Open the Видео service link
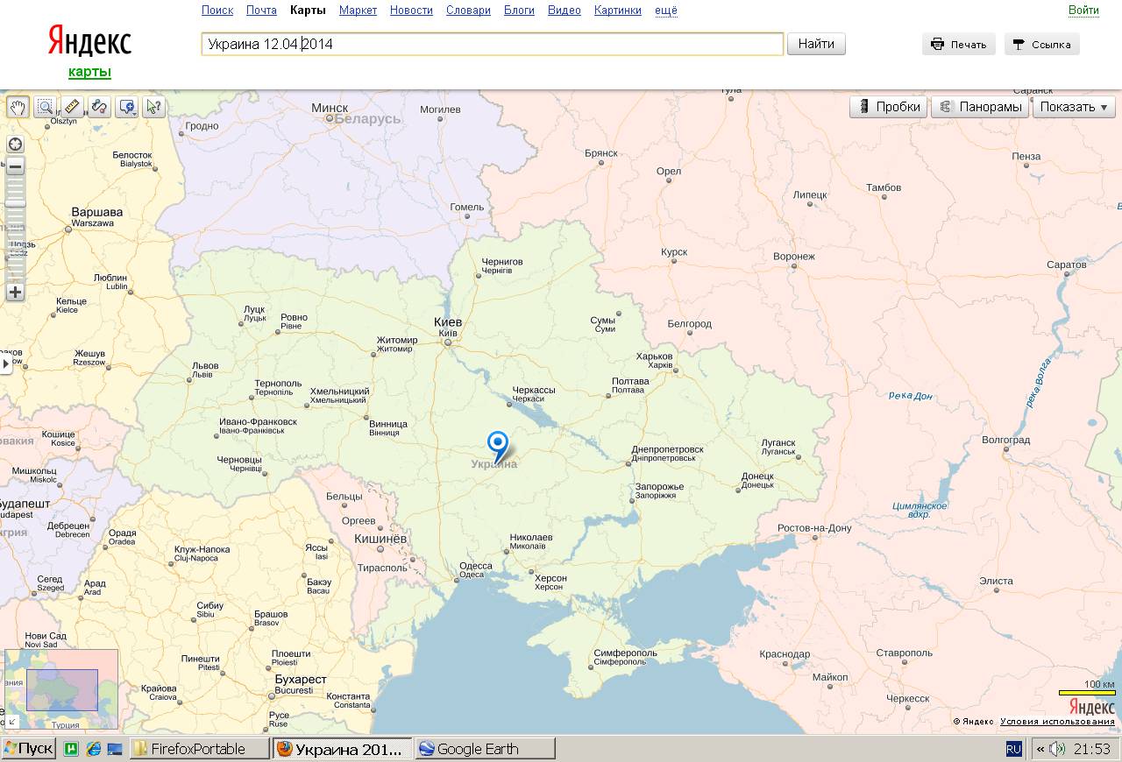Image resolution: width=1122 pixels, height=762 pixels. [565, 11]
